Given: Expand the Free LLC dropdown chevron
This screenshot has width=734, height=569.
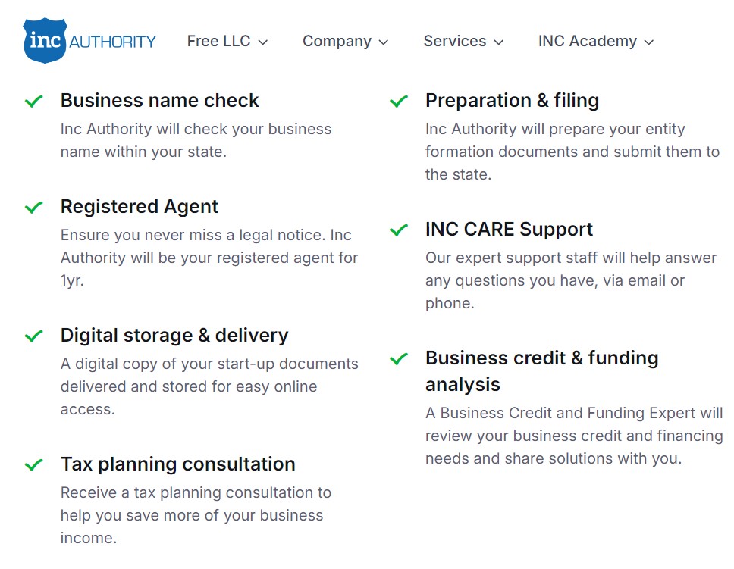Looking at the screenshot, I should click(x=263, y=42).
